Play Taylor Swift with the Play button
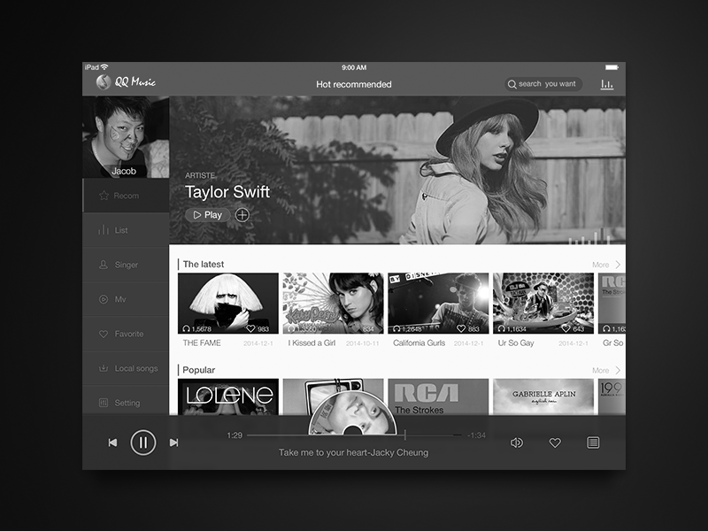The width and height of the screenshot is (708, 531). coord(208,215)
